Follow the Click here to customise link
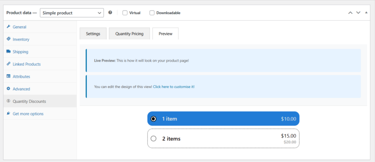This screenshot has height=162, width=375. 174,87
